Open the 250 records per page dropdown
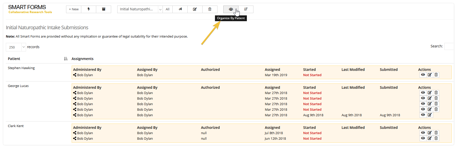Viewport: 457px width, 148px height. pyautogui.click(x=16, y=47)
